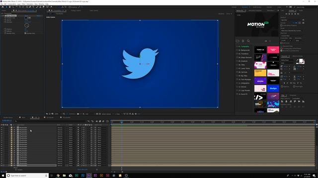Select the Selection arrow tool
318x178 pixels.
[x=6, y=7]
